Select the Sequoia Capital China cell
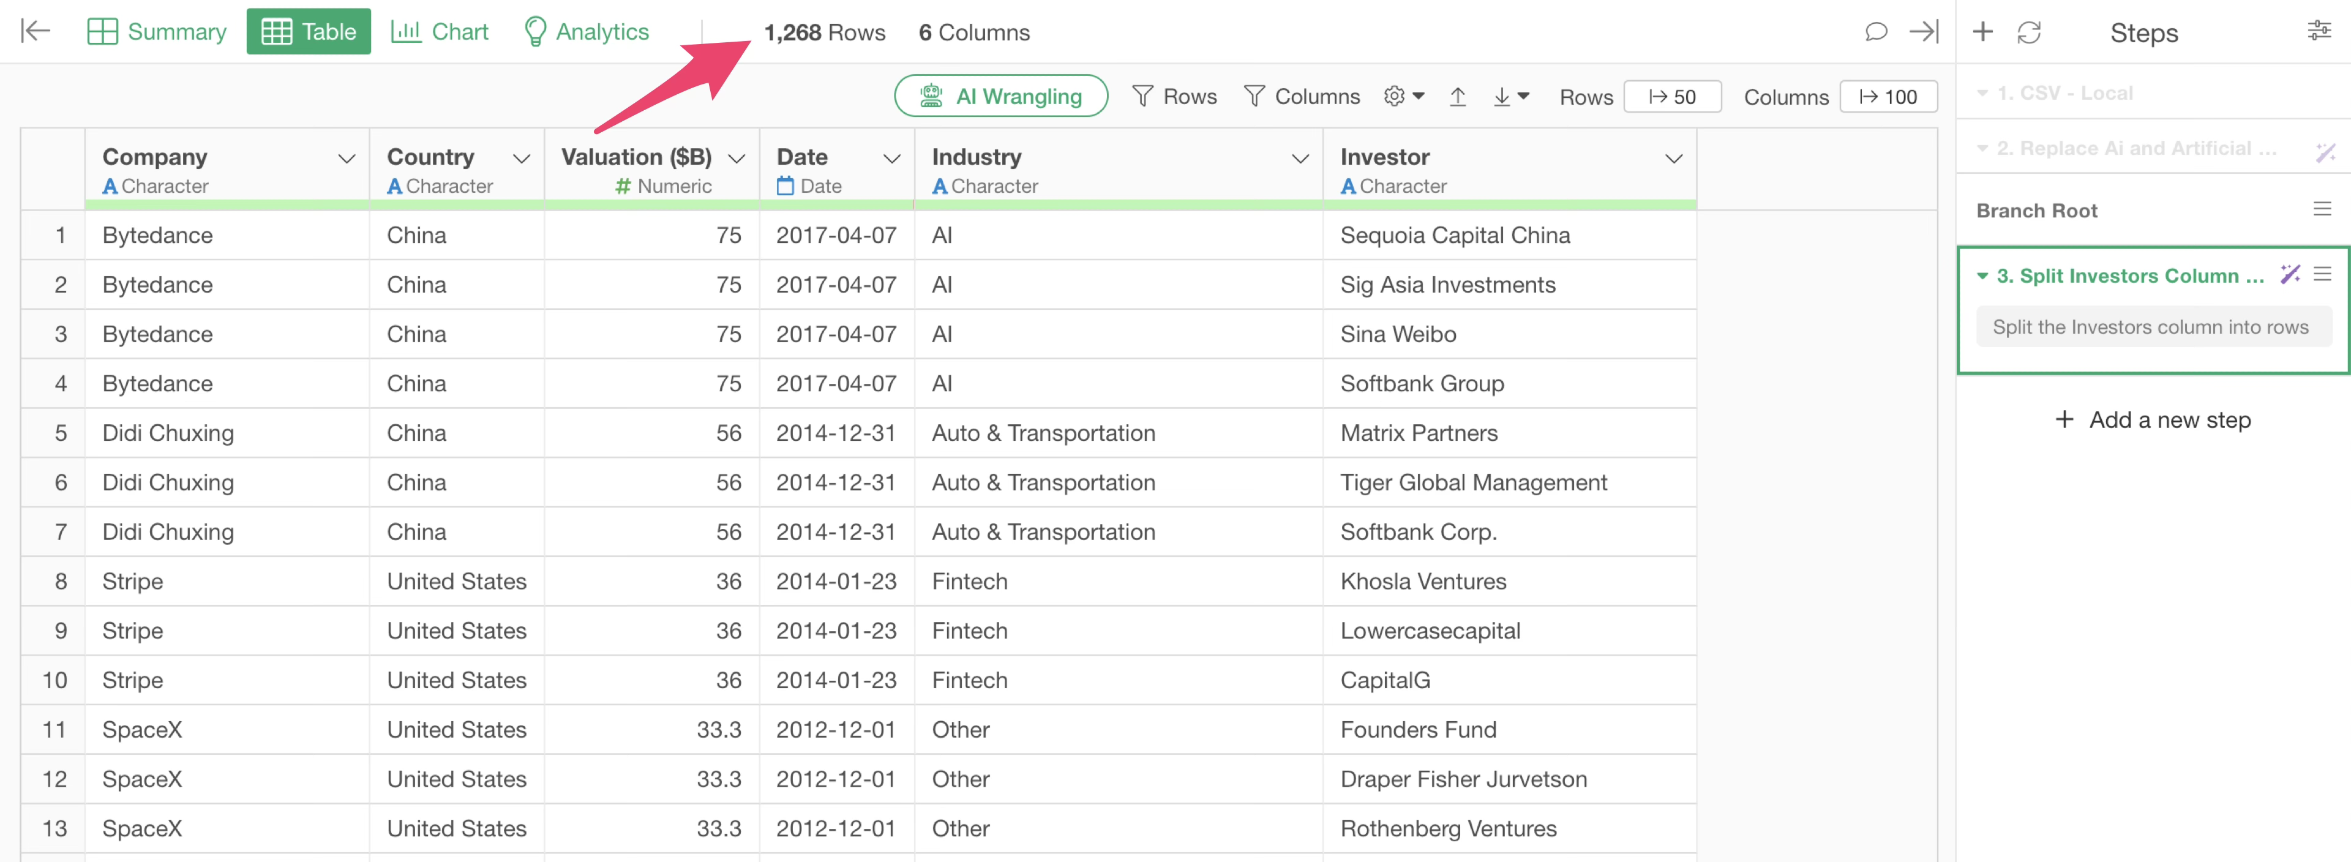 pos(1509,235)
